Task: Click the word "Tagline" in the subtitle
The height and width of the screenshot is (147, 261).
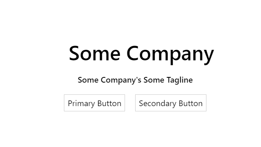Action: 180,80
